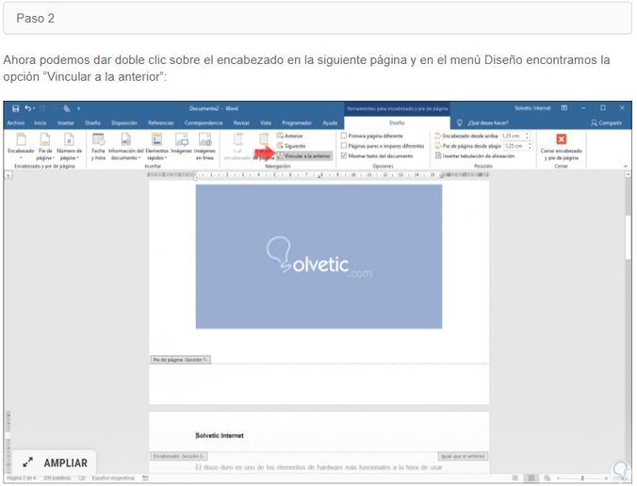Click the Imágenes insert icon
The width and height of the screenshot is (637, 486).
point(181,146)
